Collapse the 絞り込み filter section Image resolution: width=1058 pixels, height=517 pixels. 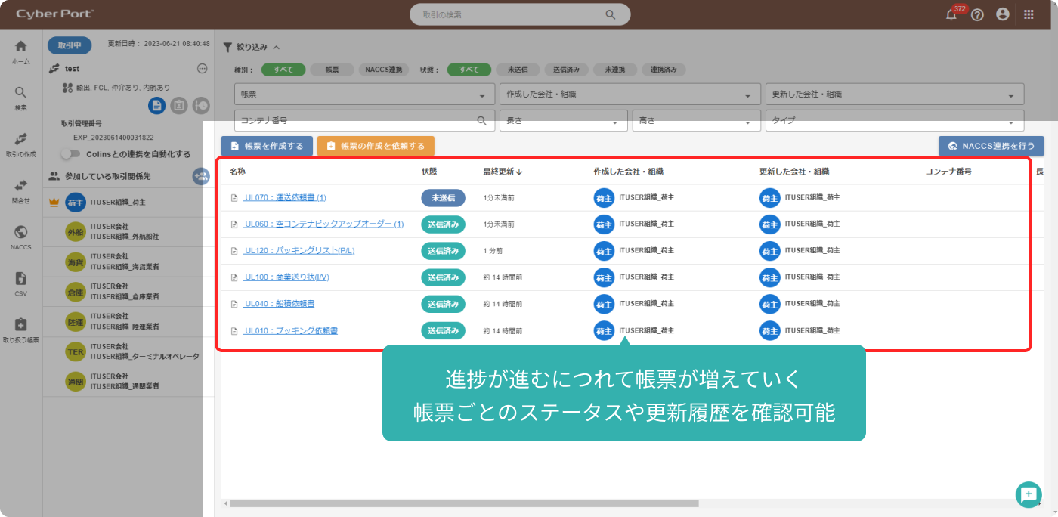coord(277,47)
